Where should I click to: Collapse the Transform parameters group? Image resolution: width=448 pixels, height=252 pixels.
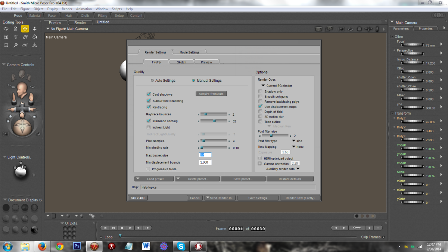[x=392, y=113]
